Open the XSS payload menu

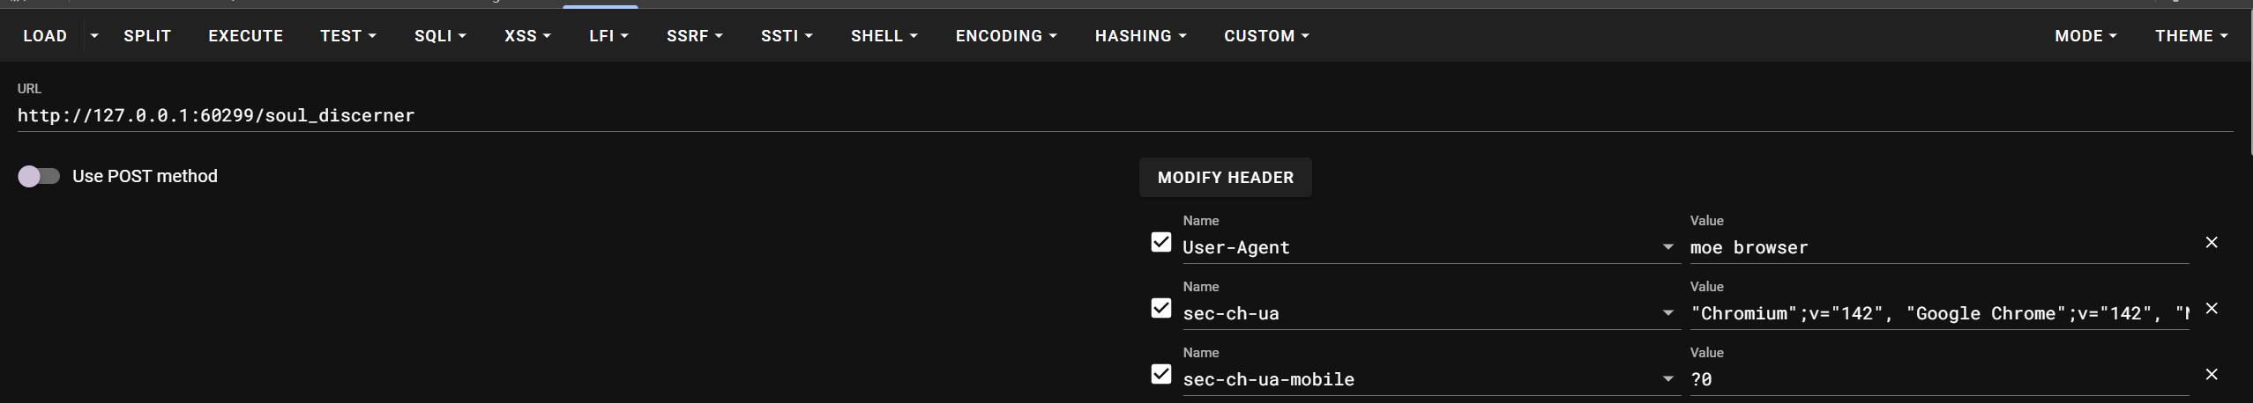[x=527, y=36]
